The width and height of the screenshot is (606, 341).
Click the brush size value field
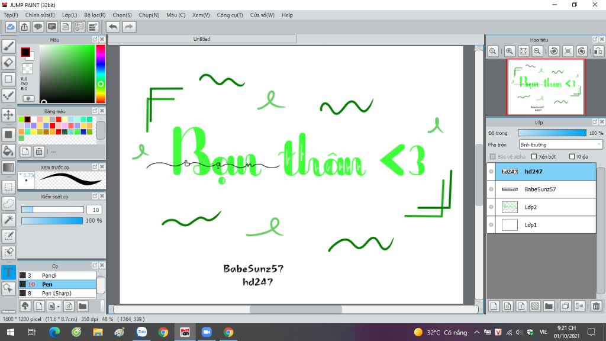(x=95, y=210)
